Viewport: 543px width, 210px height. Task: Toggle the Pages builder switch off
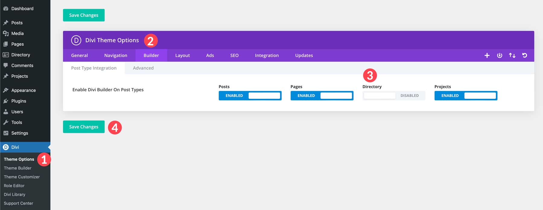click(322, 96)
